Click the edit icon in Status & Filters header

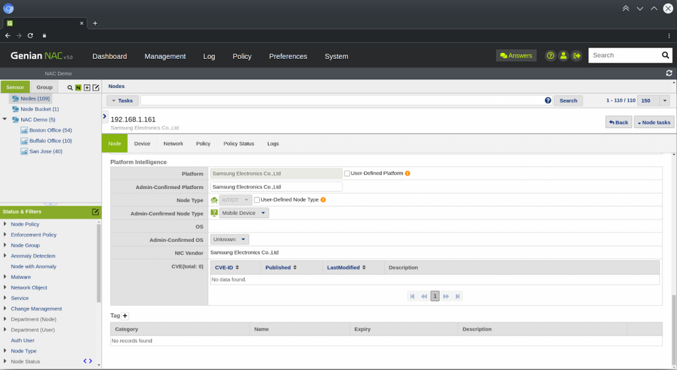(x=95, y=212)
